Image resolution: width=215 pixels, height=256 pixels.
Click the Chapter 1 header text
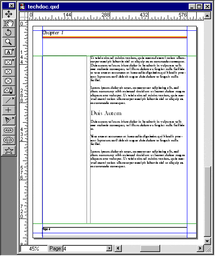tap(53, 33)
